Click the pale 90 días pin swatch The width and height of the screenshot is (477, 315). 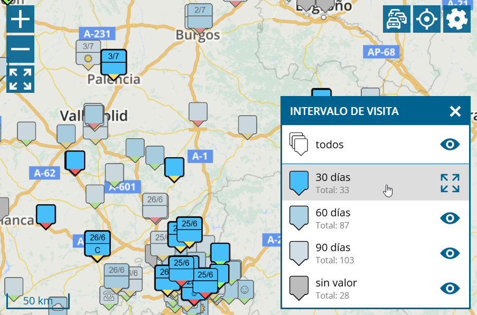tap(299, 253)
